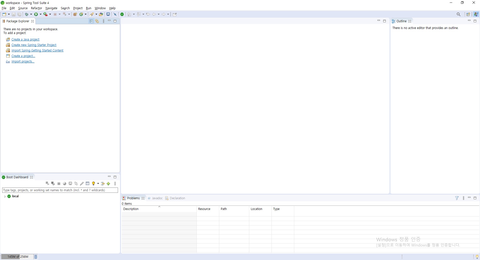
Task: Click the Open Type folder icon
Action: point(101,14)
